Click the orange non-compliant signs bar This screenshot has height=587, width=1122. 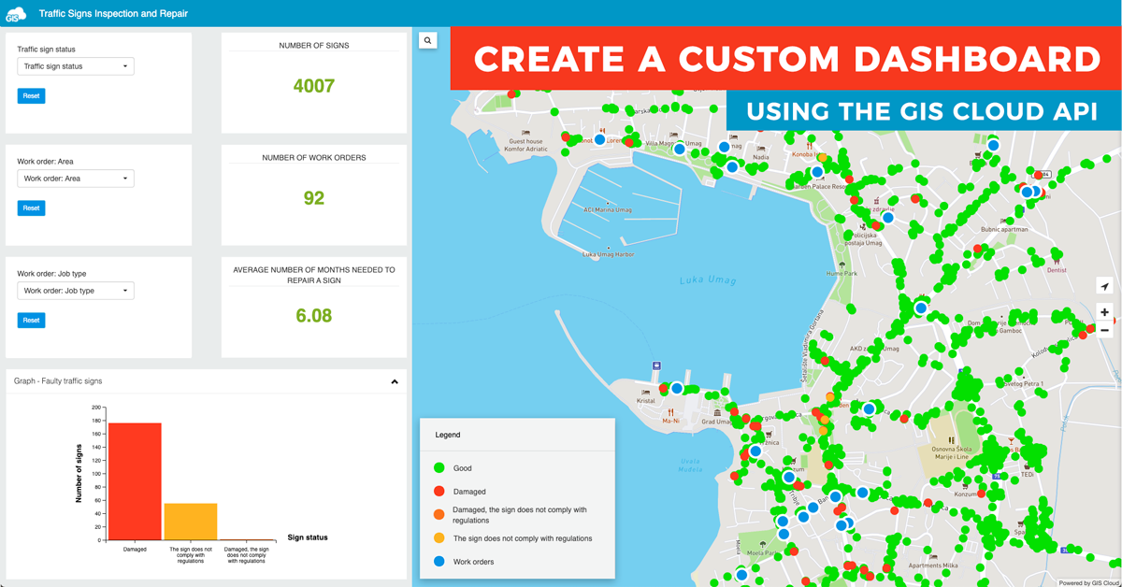point(191,522)
